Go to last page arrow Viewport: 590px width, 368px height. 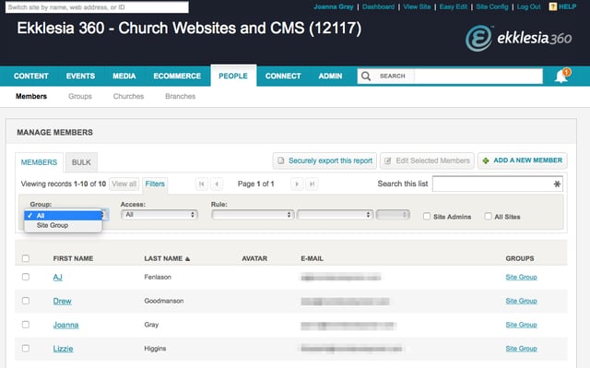312,184
